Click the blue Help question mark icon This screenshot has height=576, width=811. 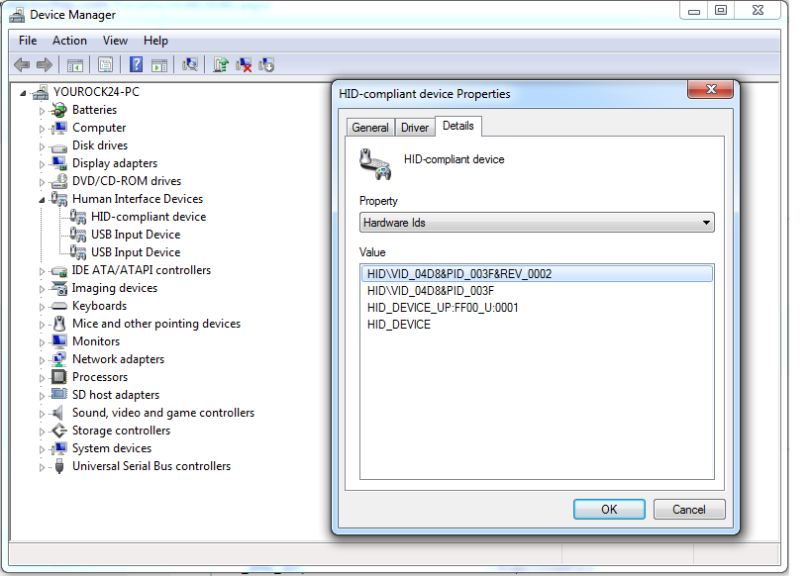pyautogui.click(x=137, y=65)
